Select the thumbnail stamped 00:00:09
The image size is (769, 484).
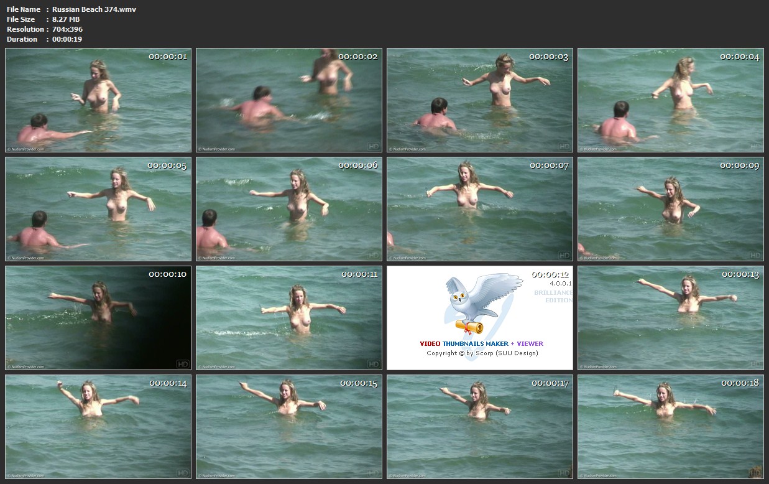pos(670,209)
